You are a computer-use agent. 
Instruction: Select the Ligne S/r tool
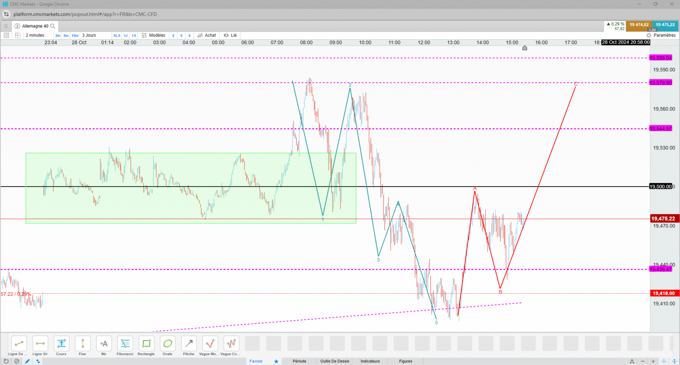tap(40, 344)
